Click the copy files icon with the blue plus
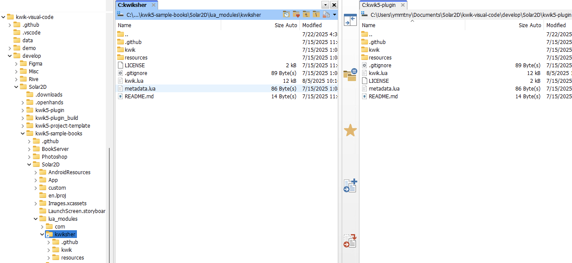The height and width of the screenshot is (263, 572). coord(350,185)
